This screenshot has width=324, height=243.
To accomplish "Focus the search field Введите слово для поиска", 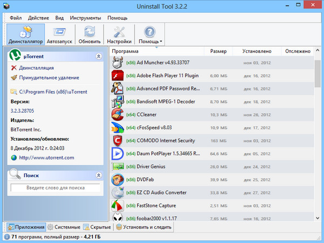I will click(x=56, y=188).
